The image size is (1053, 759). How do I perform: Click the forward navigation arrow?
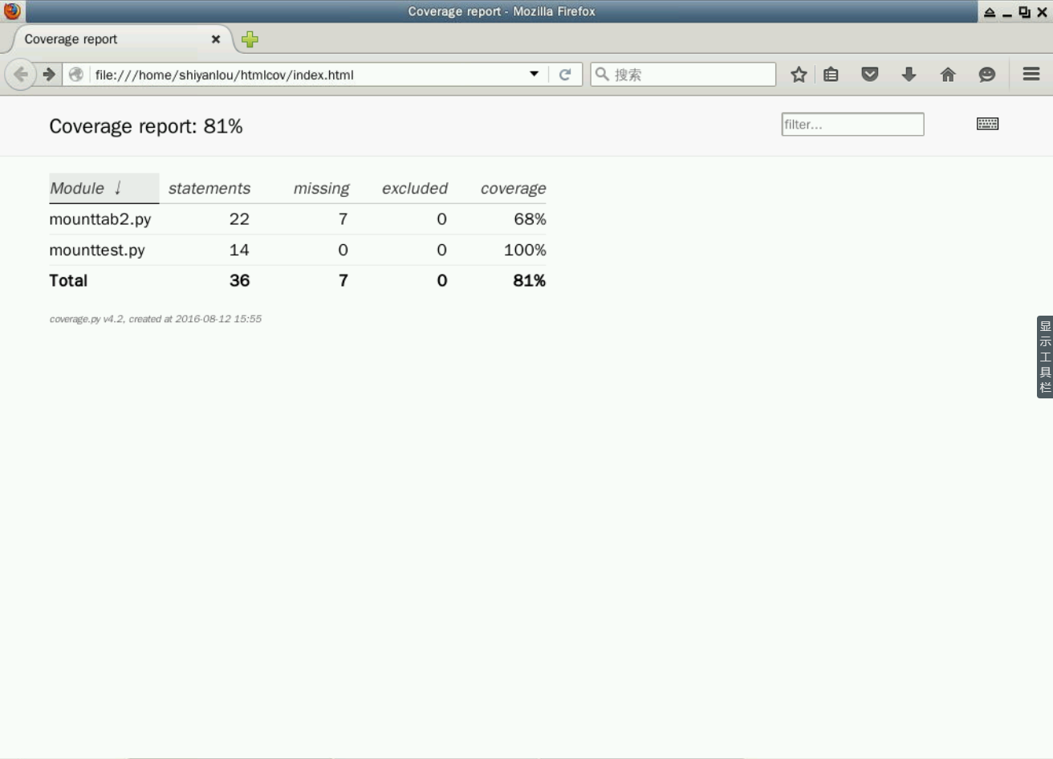[x=49, y=75]
